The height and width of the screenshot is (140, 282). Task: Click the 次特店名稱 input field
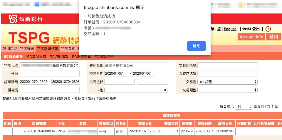[x=227, y=74]
